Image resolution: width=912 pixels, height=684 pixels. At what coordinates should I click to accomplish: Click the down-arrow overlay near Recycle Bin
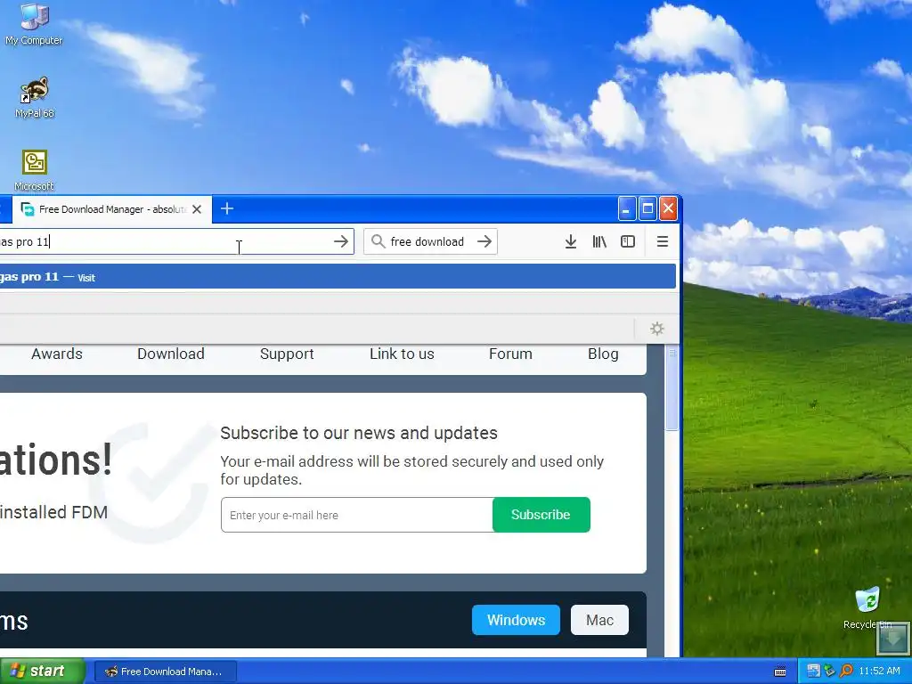click(x=892, y=639)
